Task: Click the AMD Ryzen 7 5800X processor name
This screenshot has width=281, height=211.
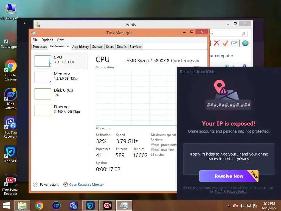Action: (x=163, y=61)
